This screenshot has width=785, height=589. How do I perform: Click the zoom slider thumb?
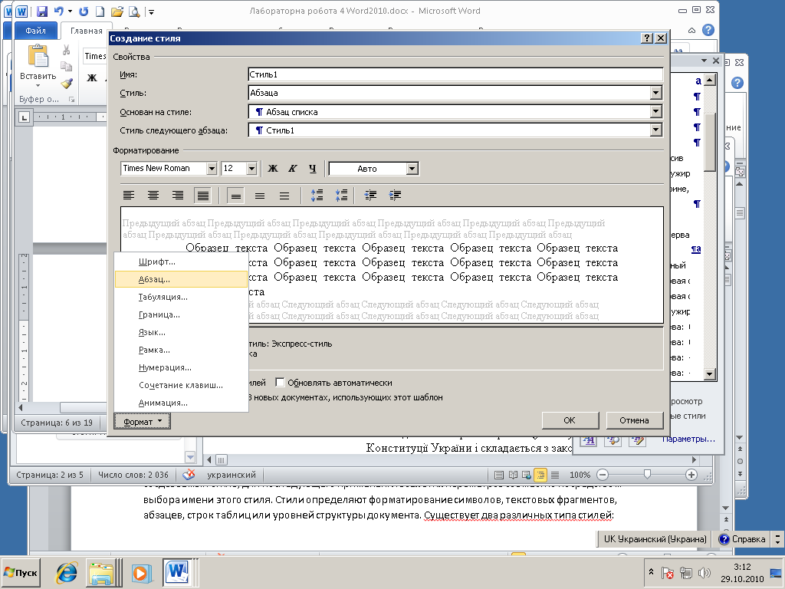[647, 474]
